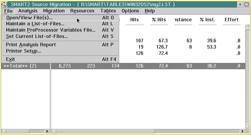Click the SMART2 system menu icon
The width and height of the screenshot is (251, 135).
click(4, 4)
